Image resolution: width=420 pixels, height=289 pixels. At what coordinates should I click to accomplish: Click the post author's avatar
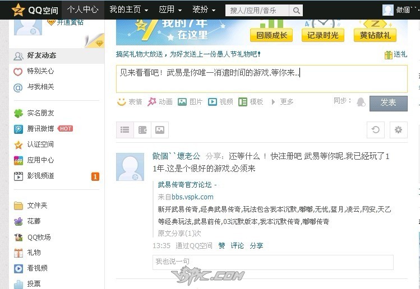tap(130, 167)
